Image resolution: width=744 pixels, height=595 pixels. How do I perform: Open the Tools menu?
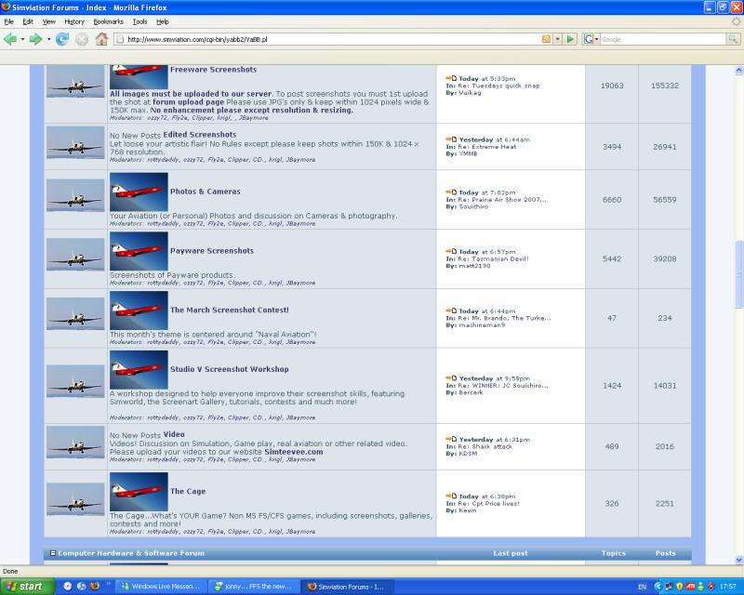coord(139,21)
